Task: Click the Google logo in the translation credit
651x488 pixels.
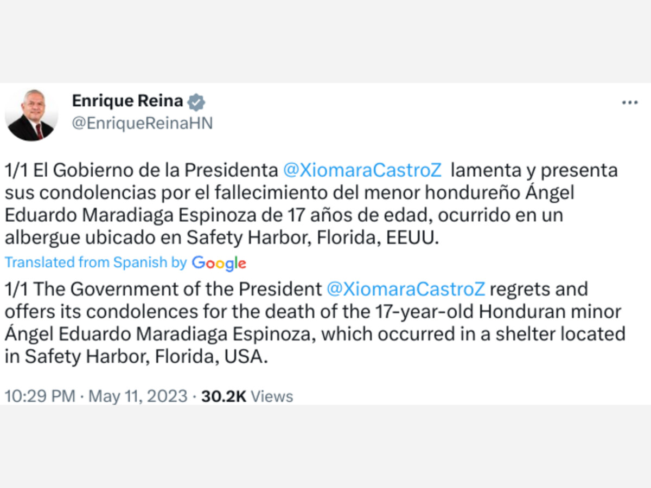Action: point(219,264)
